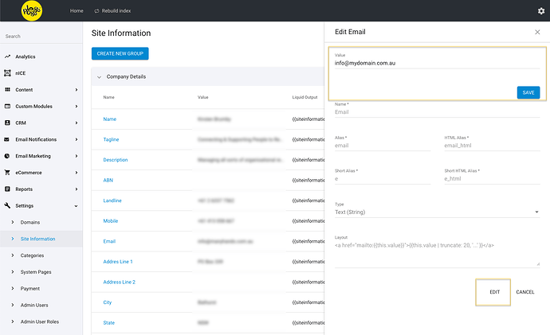The height and width of the screenshot is (335, 550).
Task: Click the Short HTML Alias field
Action: point(492,179)
